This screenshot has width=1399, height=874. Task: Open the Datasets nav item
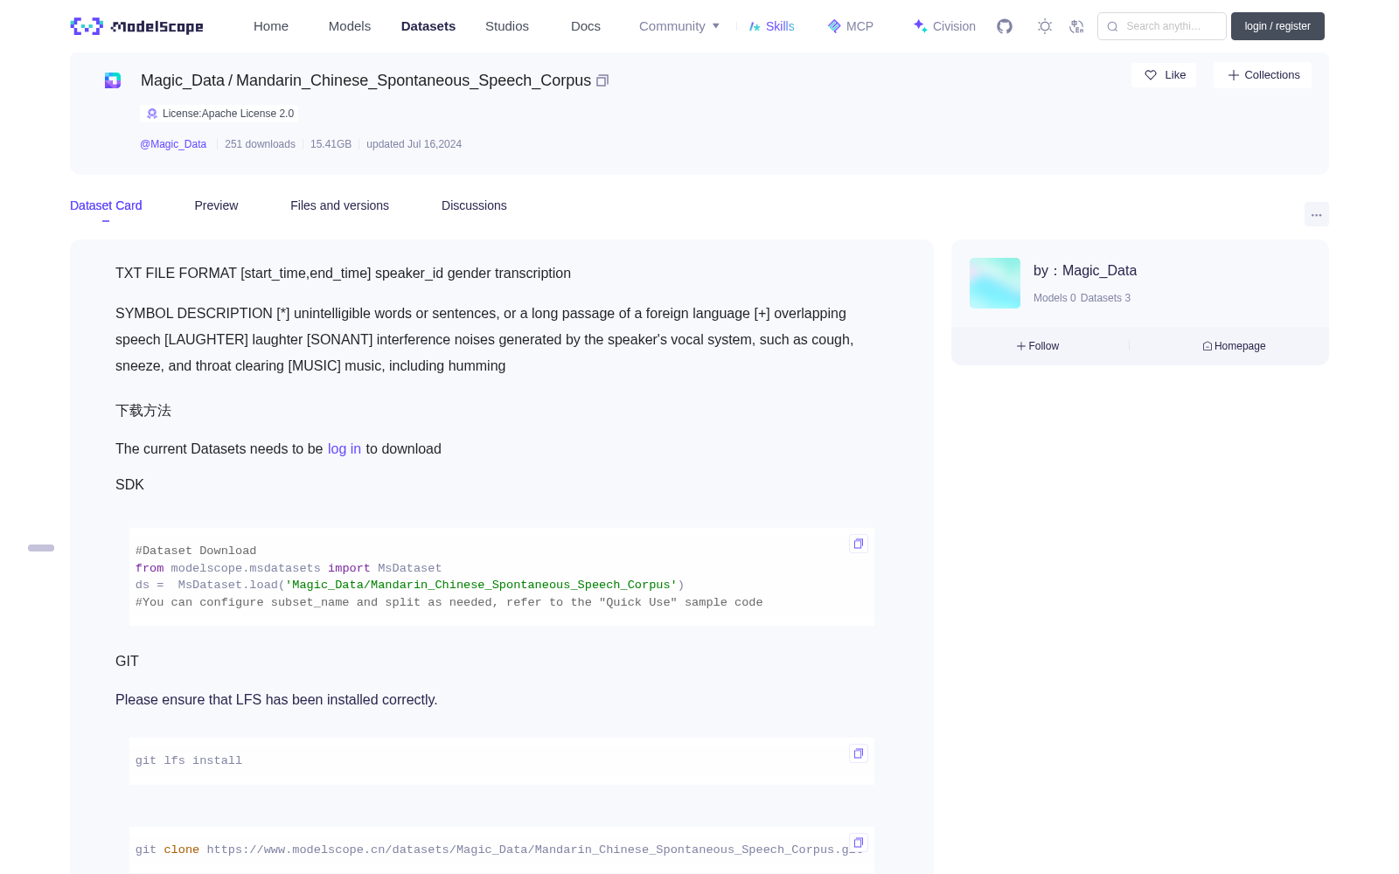point(428,26)
